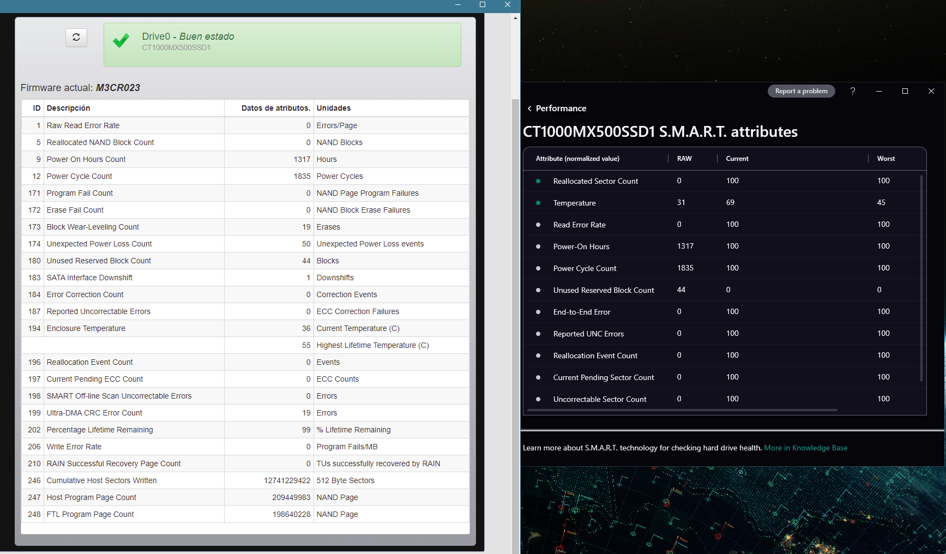Click the vertical scrollbar of the attributes table

(x=921, y=278)
